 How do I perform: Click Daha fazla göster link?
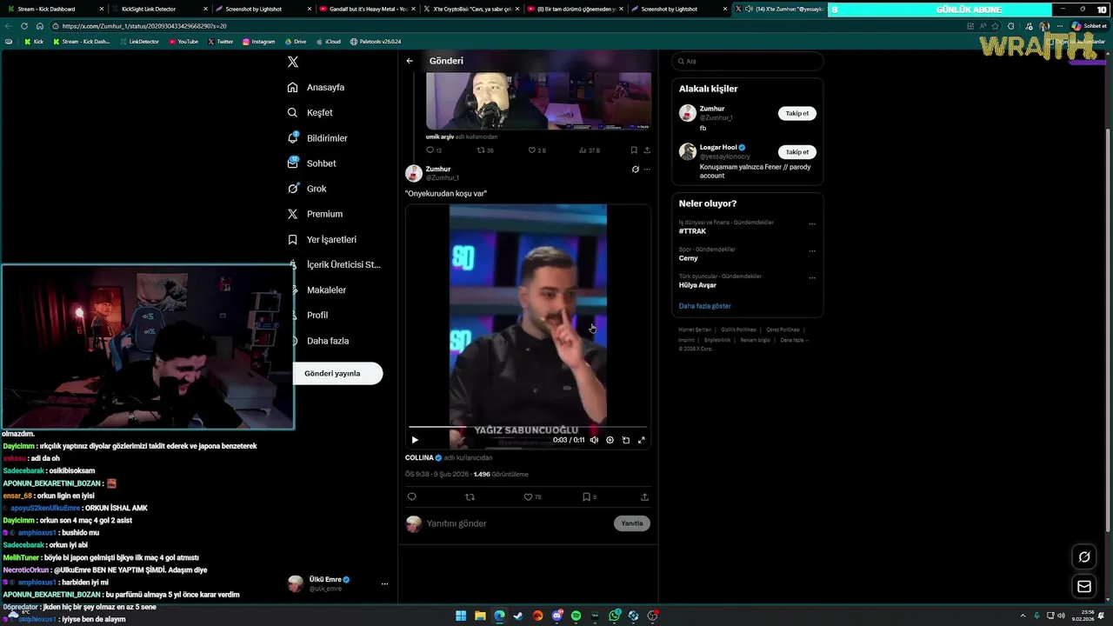coord(705,306)
